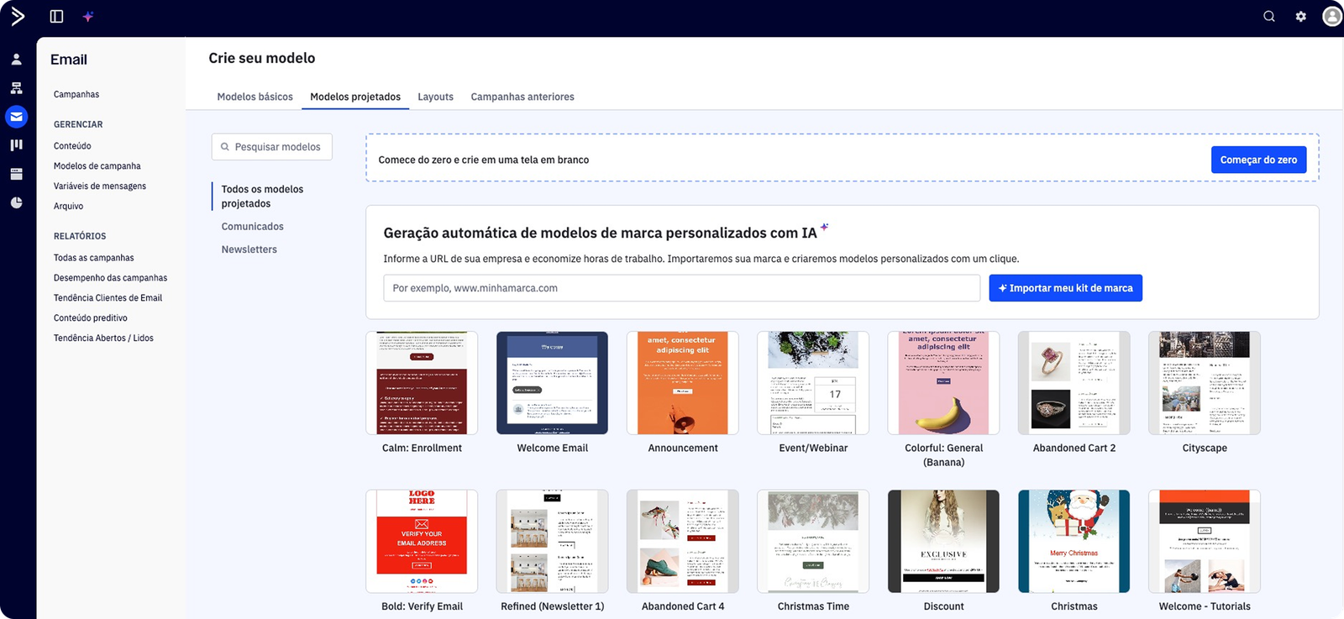Open the AI sparkle assistant icon

[x=88, y=16]
